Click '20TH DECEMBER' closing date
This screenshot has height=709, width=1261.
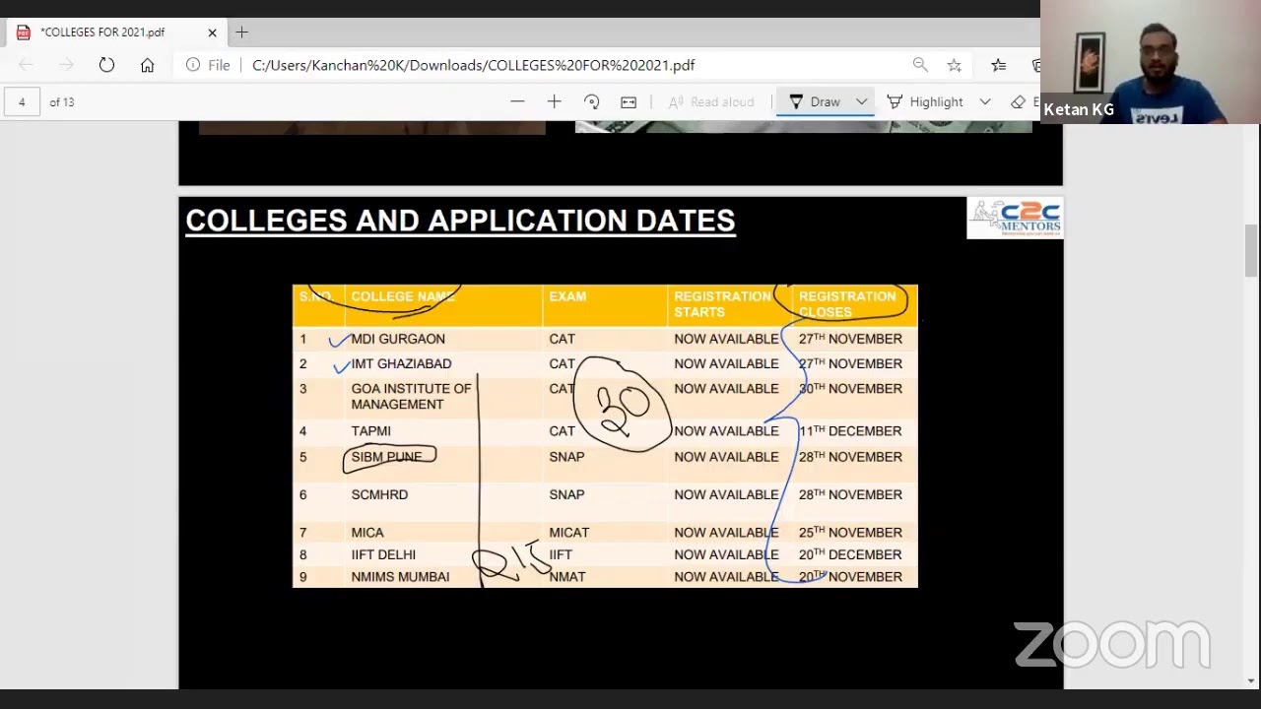tap(850, 555)
